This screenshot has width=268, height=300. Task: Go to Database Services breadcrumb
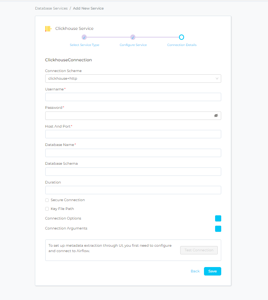click(51, 8)
